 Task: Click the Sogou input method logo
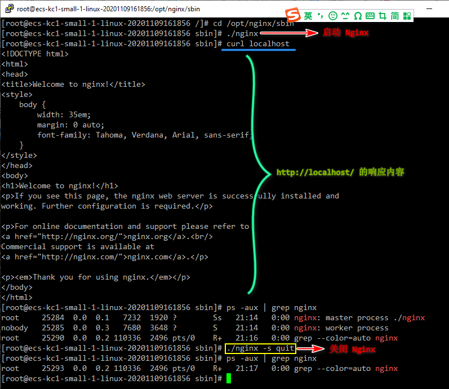(x=292, y=15)
